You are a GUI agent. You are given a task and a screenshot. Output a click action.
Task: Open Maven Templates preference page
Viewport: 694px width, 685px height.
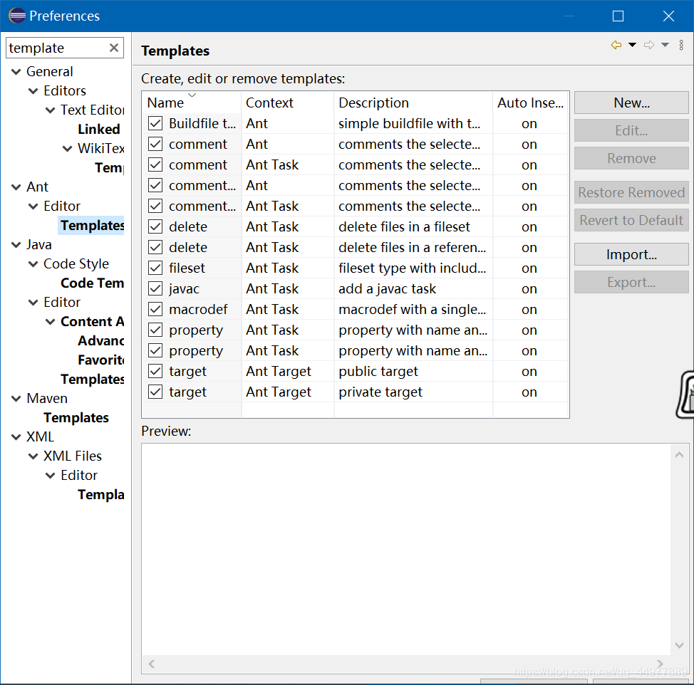[x=76, y=417]
